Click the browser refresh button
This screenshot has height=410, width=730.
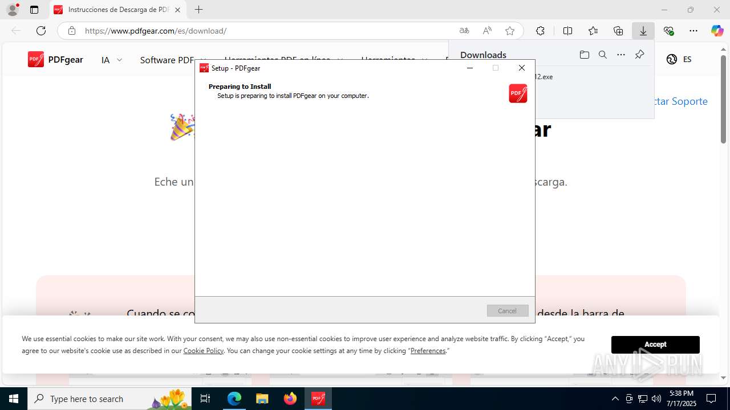[41, 31]
